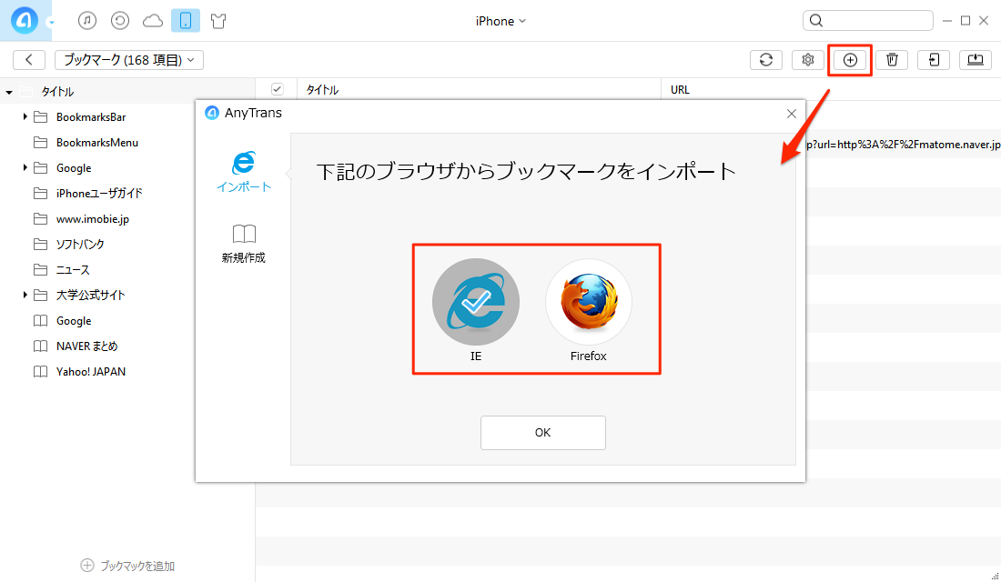The height and width of the screenshot is (582, 1001).
Task: Click the matome.naver.jp URL cell
Action: click(904, 145)
